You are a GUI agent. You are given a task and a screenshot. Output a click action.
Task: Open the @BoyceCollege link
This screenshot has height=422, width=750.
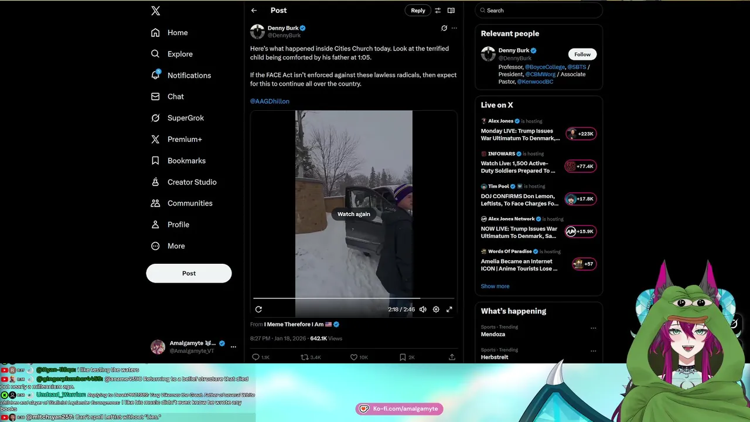(x=545, y=67)
